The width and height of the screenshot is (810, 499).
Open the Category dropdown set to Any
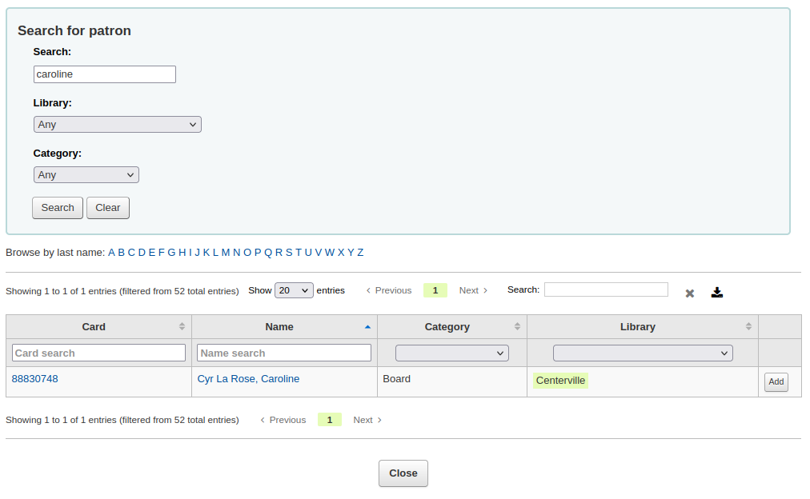(x=86, y=174)
